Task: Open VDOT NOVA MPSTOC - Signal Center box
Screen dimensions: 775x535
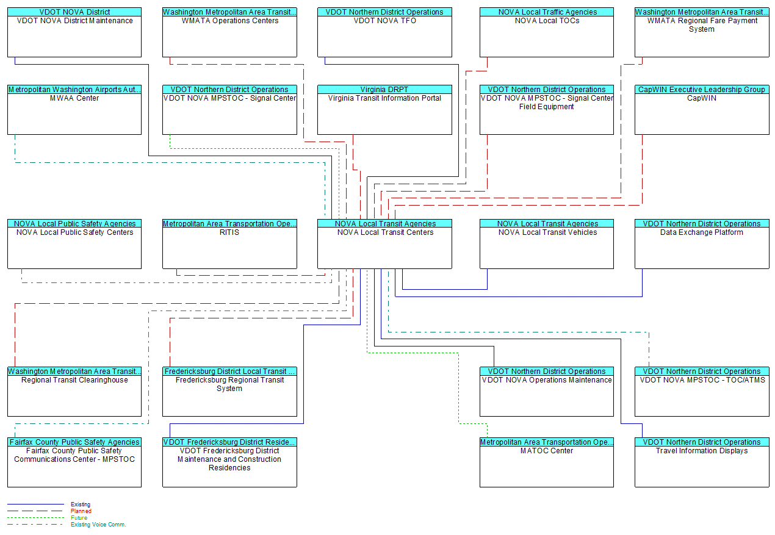Action: pos(229,110)
